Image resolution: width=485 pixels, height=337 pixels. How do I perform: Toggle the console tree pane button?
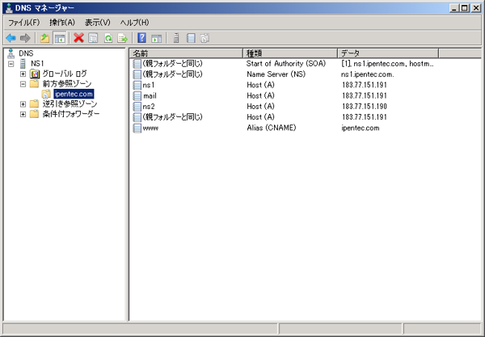[x=60, y=38]
